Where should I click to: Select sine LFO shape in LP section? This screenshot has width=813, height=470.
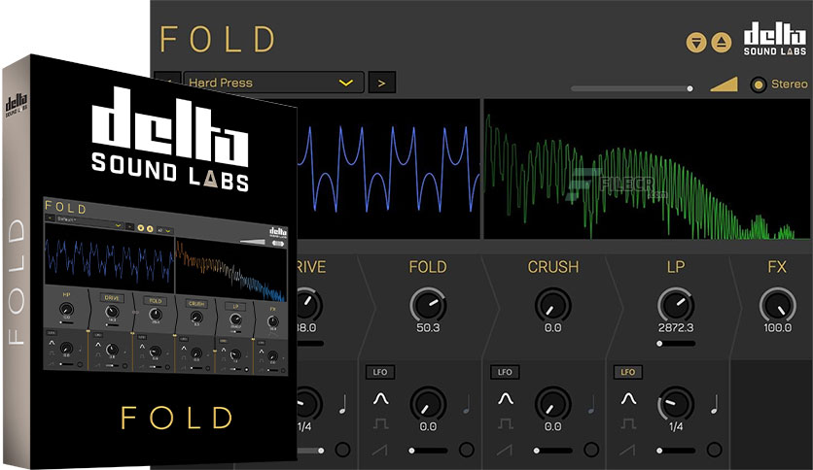(x=629, y=399)
